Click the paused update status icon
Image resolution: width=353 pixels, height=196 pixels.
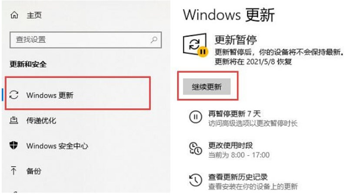click(x=196, y=45)
